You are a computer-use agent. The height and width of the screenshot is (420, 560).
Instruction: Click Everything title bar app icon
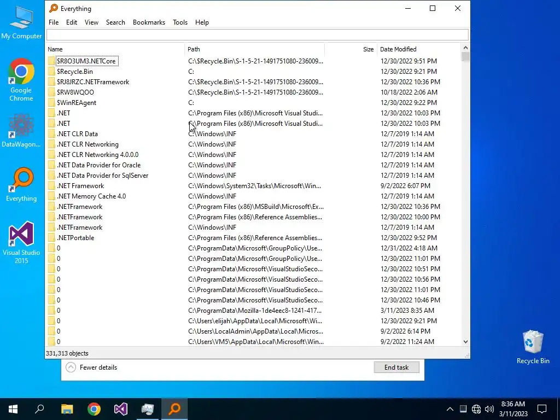click(54, 8)
